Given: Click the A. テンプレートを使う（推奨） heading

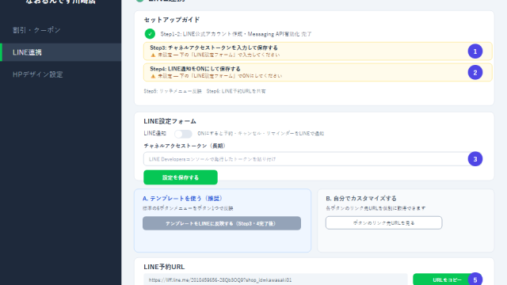Looking at the screenshot, I should 182,199.
